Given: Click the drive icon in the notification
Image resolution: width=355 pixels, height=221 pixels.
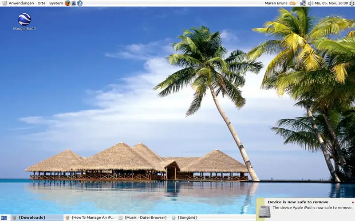Looking at the screenshot, I should pos(264,211).
